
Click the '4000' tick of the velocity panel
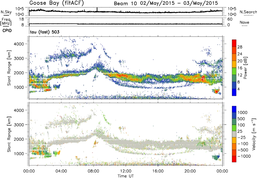19,110
